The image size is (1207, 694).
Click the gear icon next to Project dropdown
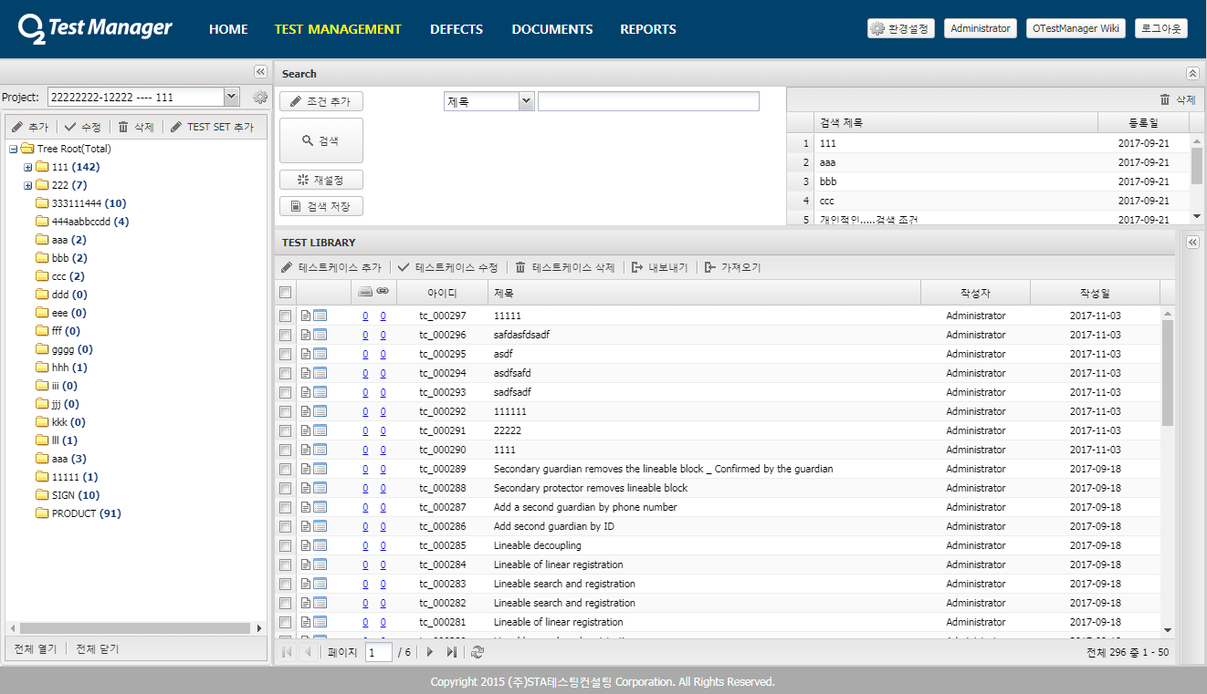(x=260, y=98)
